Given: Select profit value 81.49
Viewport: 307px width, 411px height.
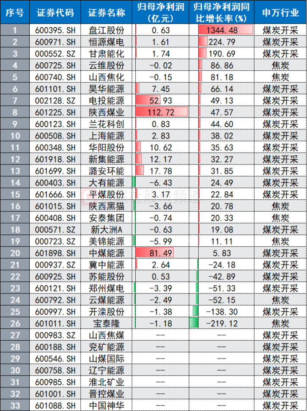Looking at the screenshot, I should [160, 253].
